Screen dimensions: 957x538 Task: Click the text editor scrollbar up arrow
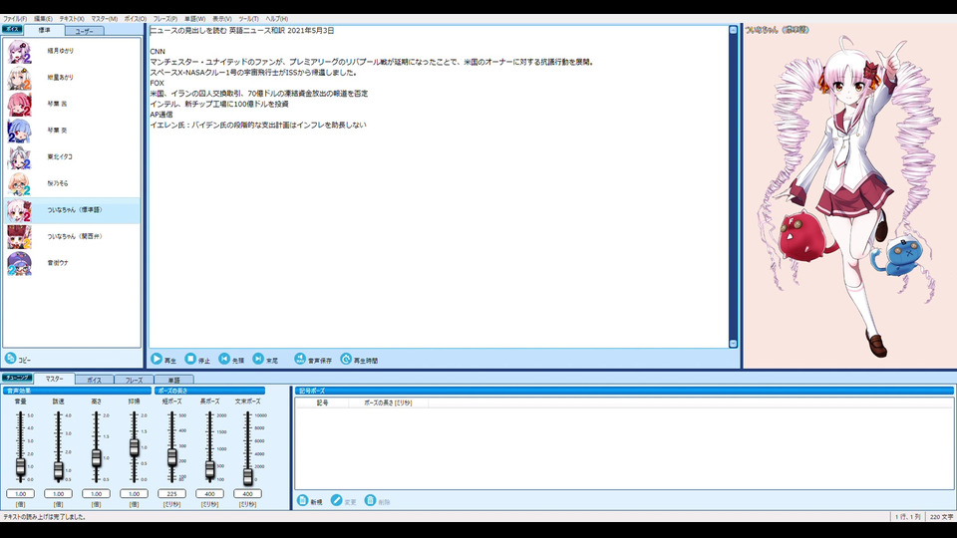(x=733, y=30)
